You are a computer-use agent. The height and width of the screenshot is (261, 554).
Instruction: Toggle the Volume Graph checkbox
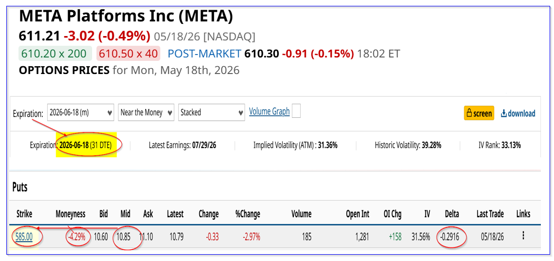[x=296, y=112]
